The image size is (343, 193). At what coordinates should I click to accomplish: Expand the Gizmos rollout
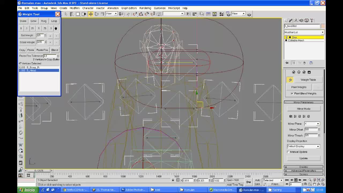[x=304, y=174]
